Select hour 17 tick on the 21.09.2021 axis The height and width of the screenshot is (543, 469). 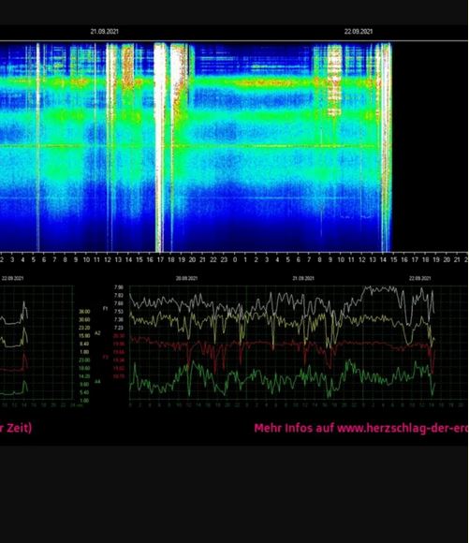pyautogui.click(x=160, y=259)
